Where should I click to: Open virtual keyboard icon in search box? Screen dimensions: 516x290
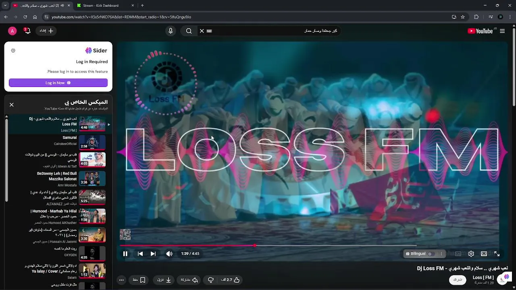[209, 31]
